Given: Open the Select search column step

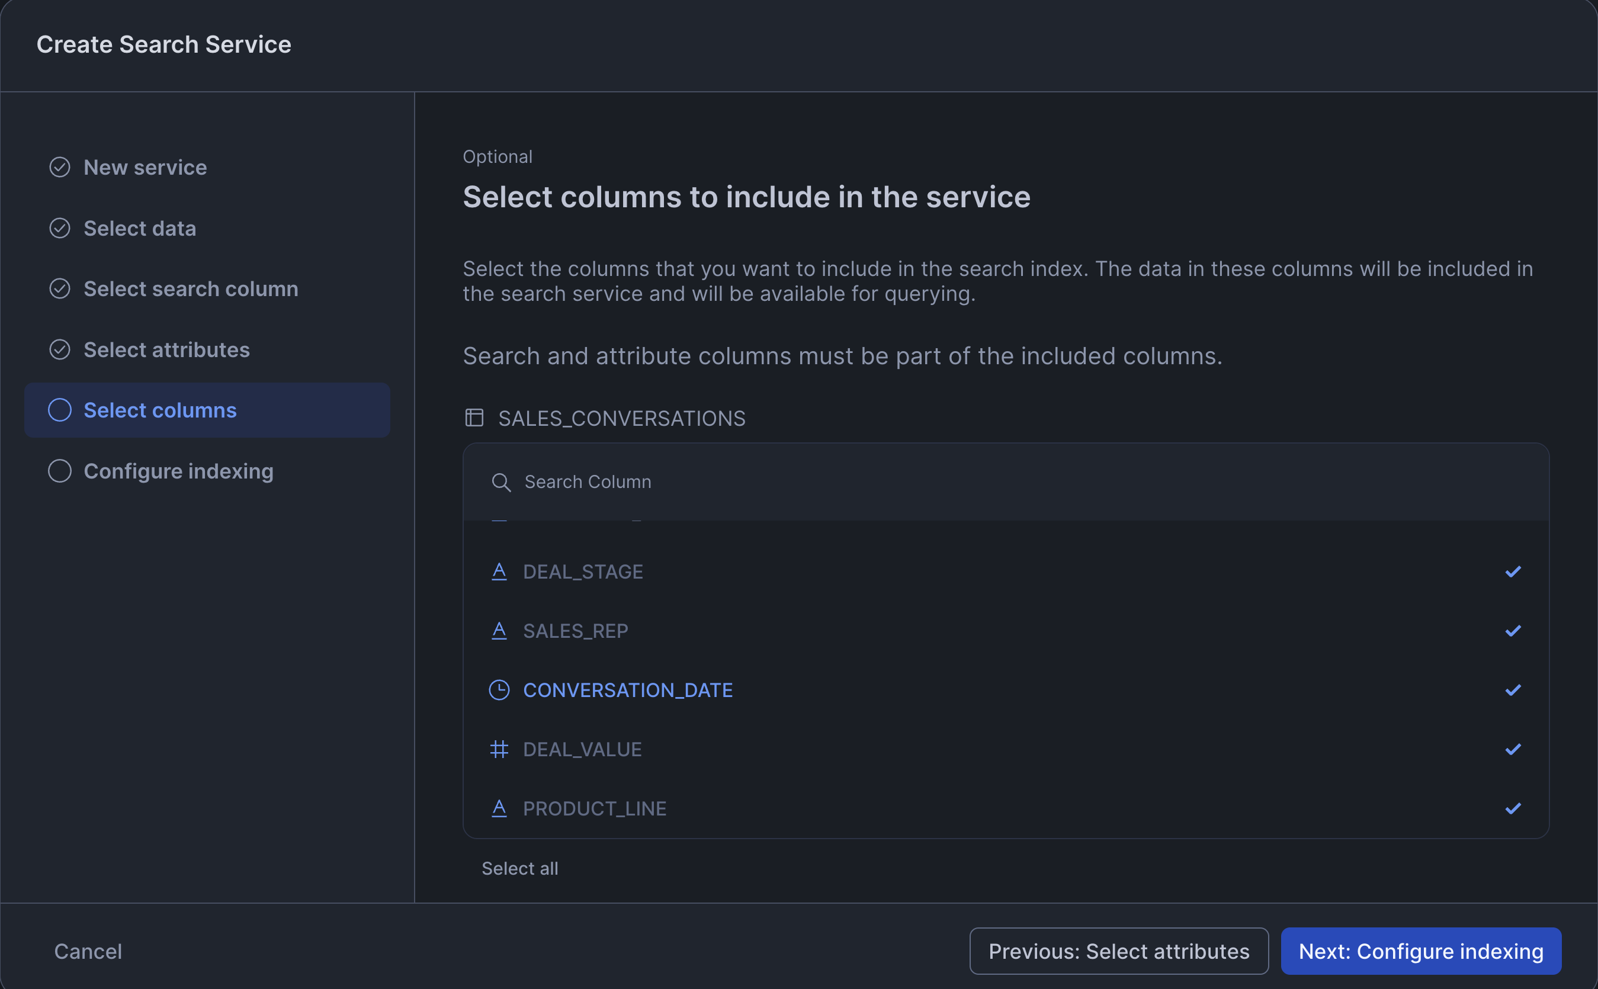Looking at the screenshot, I should (x=190, y=289).
